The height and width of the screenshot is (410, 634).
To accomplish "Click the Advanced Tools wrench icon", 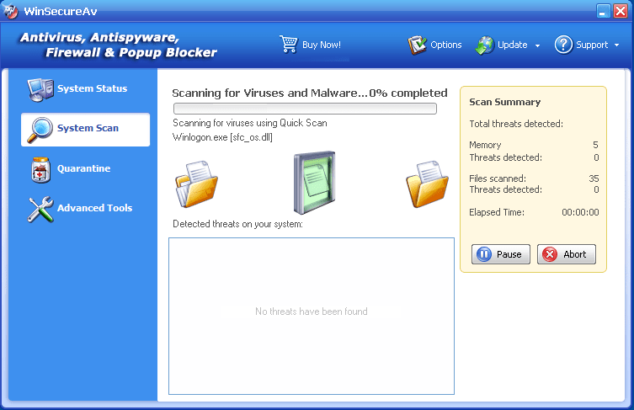I will [40, 209].
